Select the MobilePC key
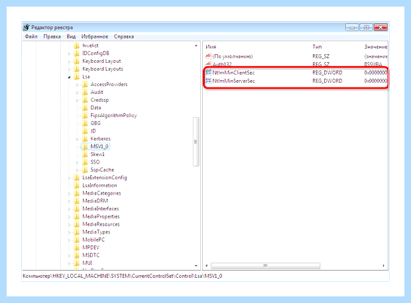The height and width of the screenshot is (303, 411). pos(93,239)
